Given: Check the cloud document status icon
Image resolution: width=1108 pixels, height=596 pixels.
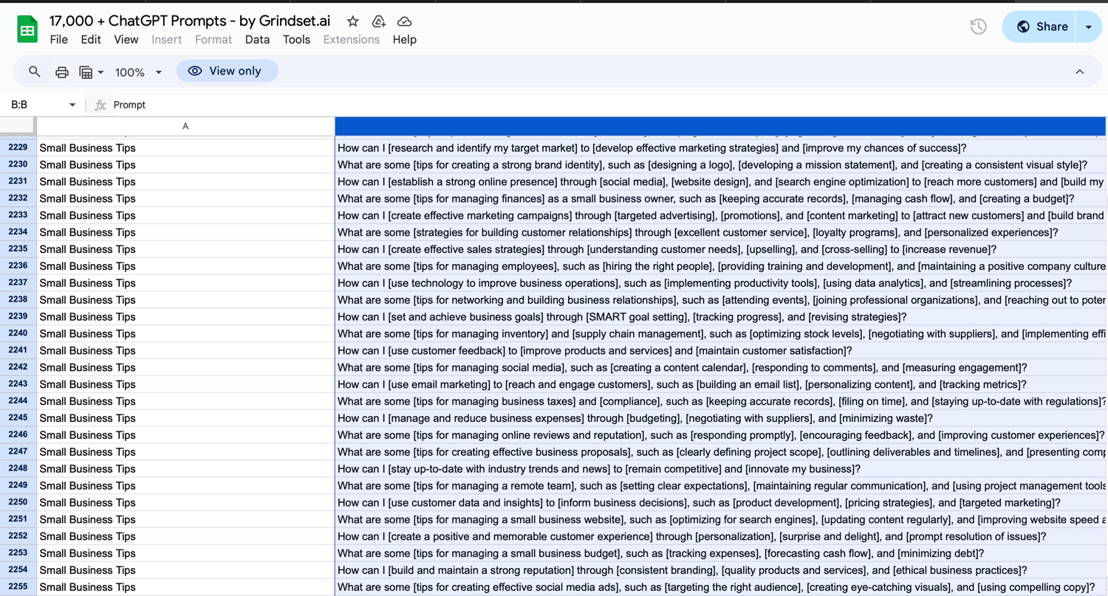Looking at the screenshot, I should coord(404,21).
